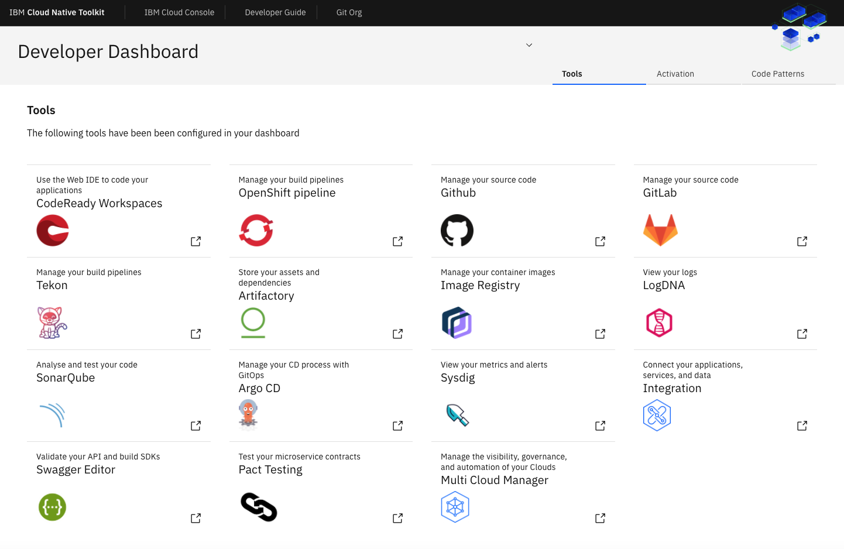Viewport: 844px width, 549px height.
Task: Expand the header chevron dropdown
Action: [529, 45]
